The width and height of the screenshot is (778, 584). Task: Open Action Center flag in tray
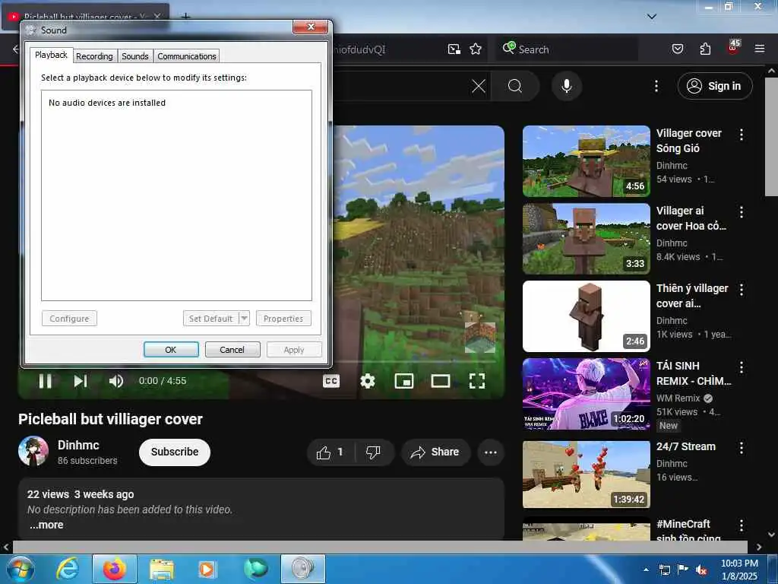click(683, 570)
